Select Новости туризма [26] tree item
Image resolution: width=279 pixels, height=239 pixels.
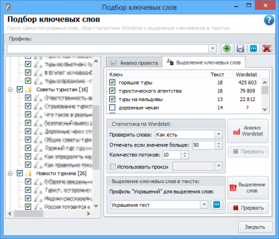click(x=61, y=173)
